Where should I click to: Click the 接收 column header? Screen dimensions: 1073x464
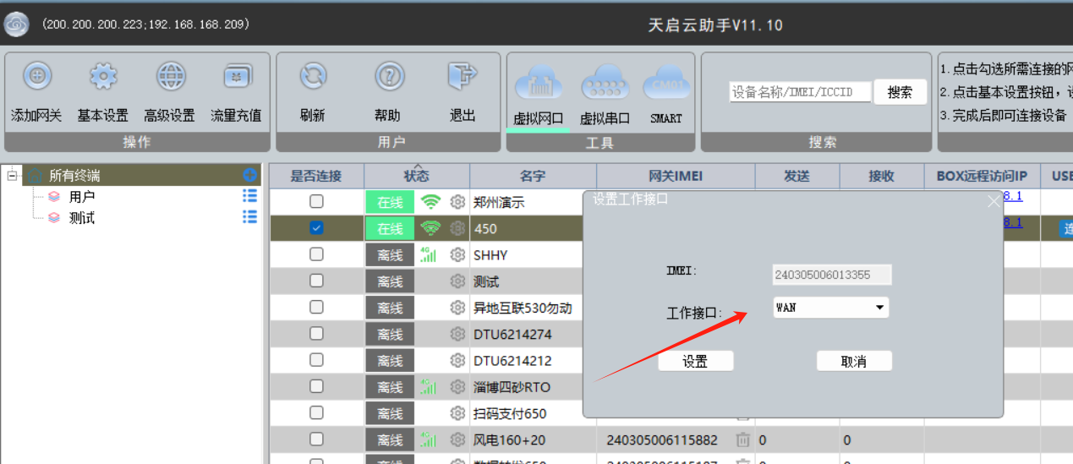[881, 176]
